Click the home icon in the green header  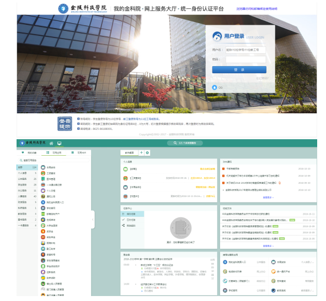tap(51, 143)
